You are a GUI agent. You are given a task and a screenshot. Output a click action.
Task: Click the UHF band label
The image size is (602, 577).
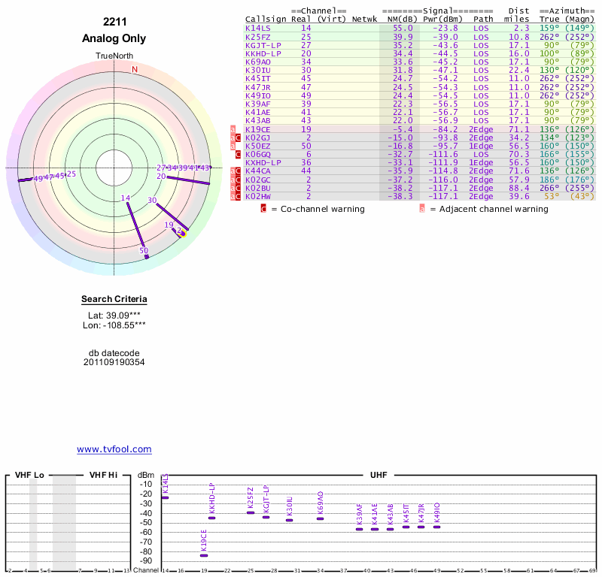[379, 475]
